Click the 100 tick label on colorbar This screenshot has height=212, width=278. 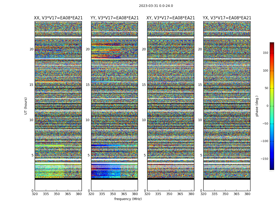click(266, 70)
